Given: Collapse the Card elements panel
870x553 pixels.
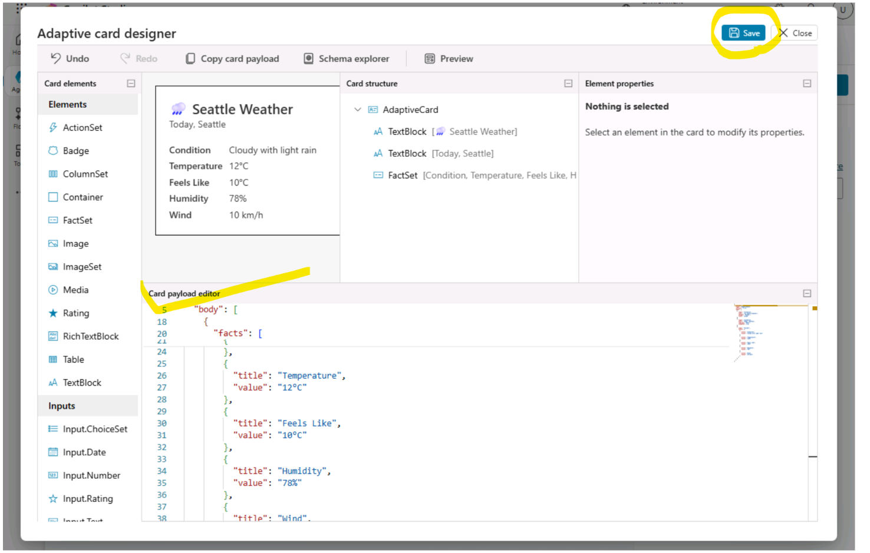Looking at the screenshot, I should pyautogui.click(x=131, y=84).
